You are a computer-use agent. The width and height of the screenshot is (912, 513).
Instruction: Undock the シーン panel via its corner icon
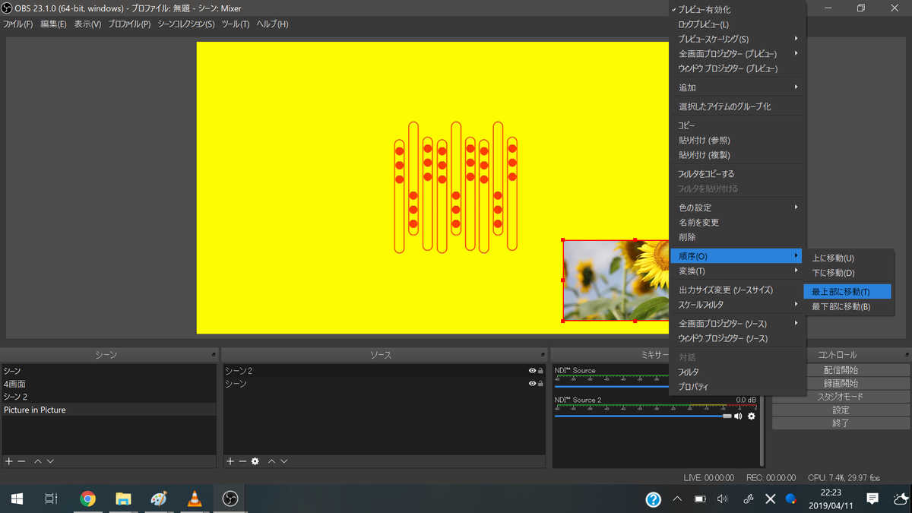pos(214,355)
